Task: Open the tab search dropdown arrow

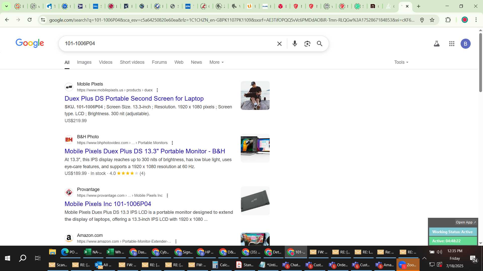Action: (x=7, y=6)
